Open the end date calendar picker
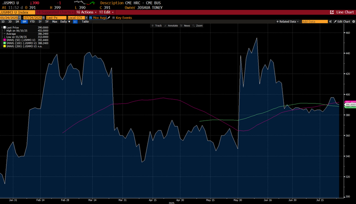Viewport: 356px width, 204px height. 43,18
